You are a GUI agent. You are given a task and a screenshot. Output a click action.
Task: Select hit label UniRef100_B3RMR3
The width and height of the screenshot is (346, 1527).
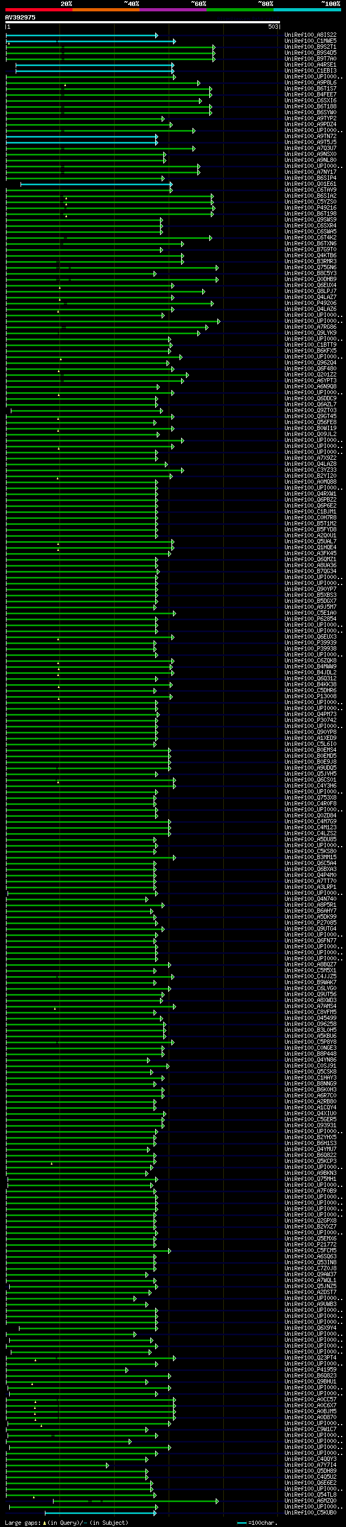click(310, 262)
